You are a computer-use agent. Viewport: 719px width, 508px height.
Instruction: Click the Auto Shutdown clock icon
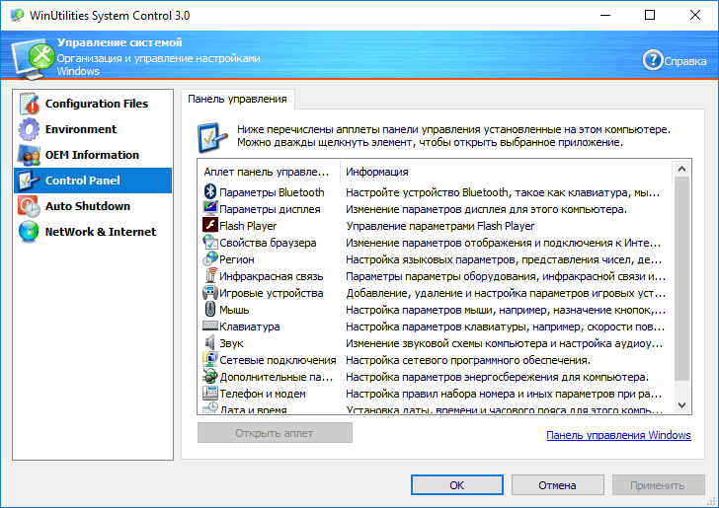coord(29,206)
